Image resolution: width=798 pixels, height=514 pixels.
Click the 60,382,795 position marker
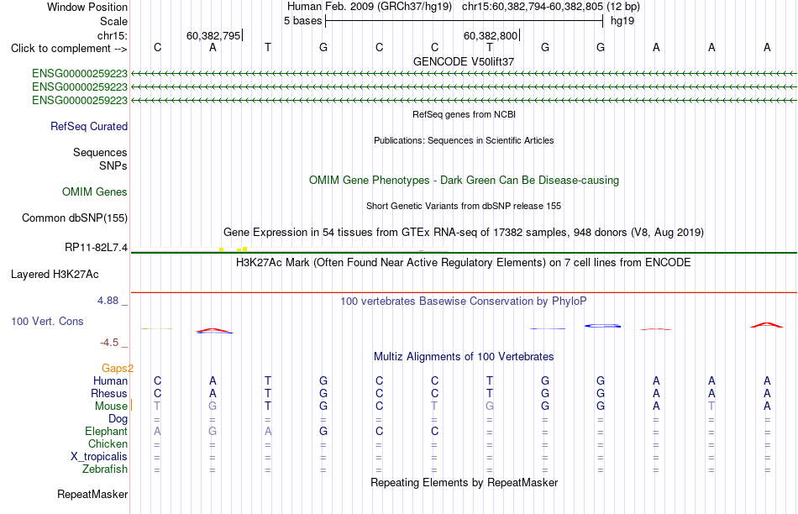(x=214, y=35)
